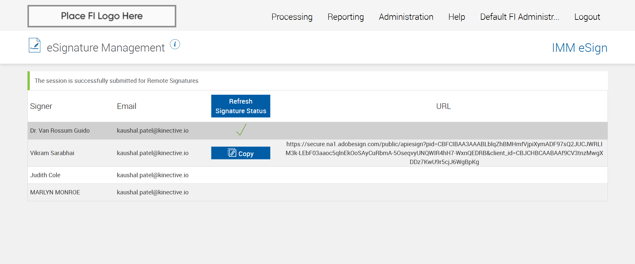Open the Help menu
The image size is (635, 264).
click(x=456, y=17)
